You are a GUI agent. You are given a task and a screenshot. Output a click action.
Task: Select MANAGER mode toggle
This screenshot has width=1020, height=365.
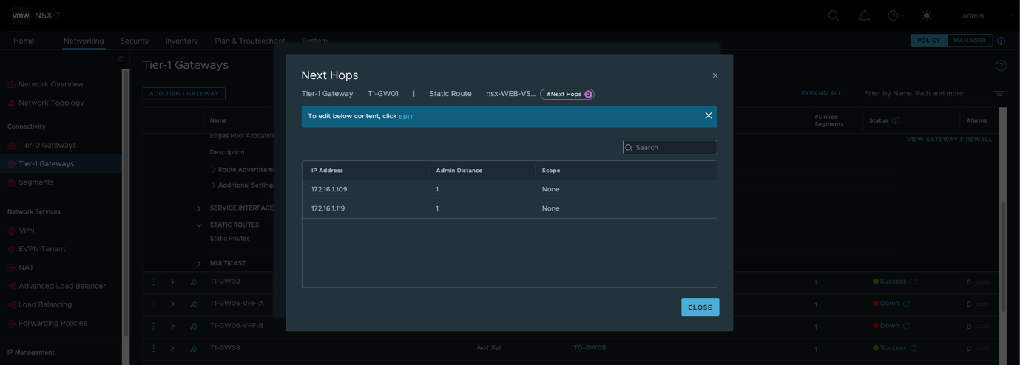(970, 41)
